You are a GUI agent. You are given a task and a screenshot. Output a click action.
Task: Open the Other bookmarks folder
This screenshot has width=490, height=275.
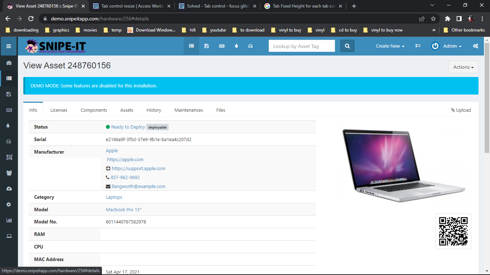click(464, 30)
